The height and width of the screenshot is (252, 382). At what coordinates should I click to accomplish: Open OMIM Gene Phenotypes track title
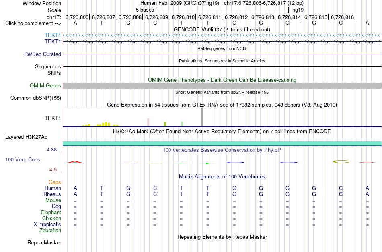pos(222,80)
